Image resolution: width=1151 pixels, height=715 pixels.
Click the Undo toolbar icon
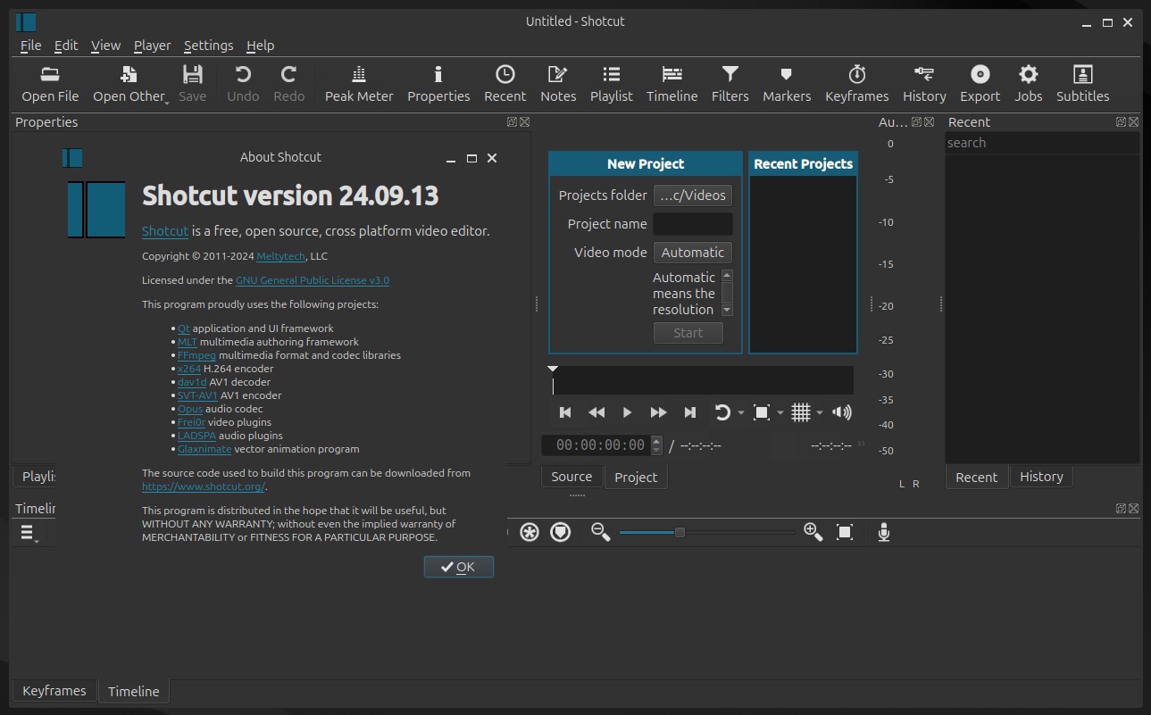243,84
